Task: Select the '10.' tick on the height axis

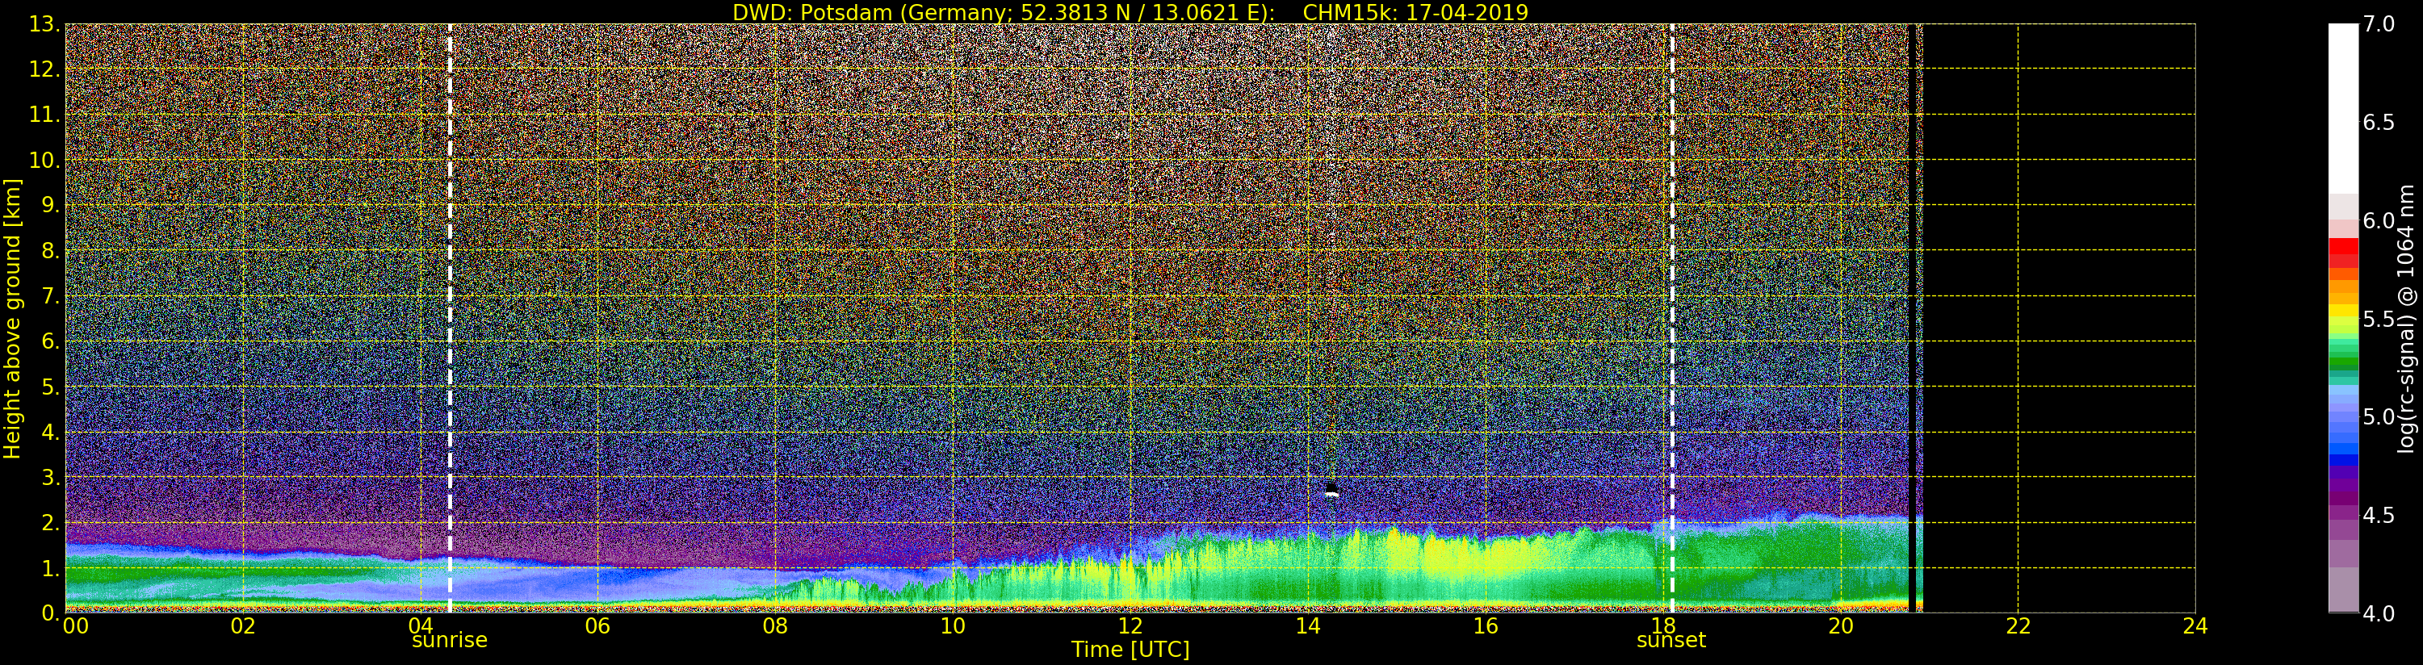Action: tap(44, 160)
